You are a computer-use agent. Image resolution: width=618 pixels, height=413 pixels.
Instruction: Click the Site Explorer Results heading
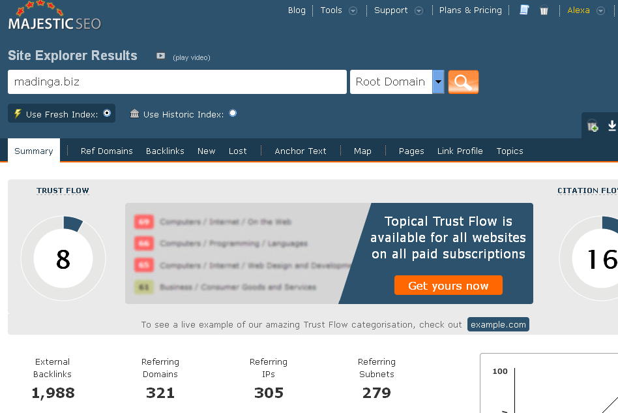pyautogui.click(x=72, y=55)
